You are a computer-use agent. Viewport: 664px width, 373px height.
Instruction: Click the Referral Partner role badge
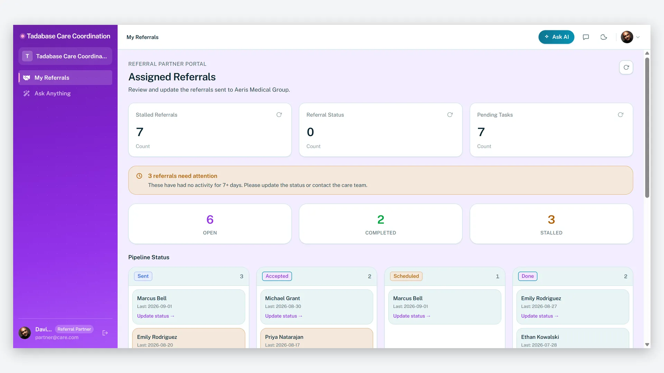[x=74, y=329]
